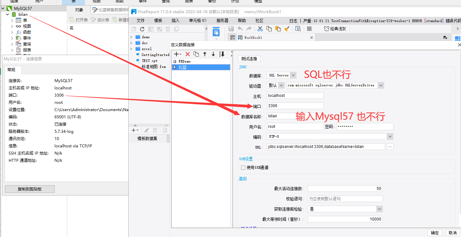This screenshot has width=461, height=237.
Task: Open the 获取连接前检验 dropdown
Action: 380,209
